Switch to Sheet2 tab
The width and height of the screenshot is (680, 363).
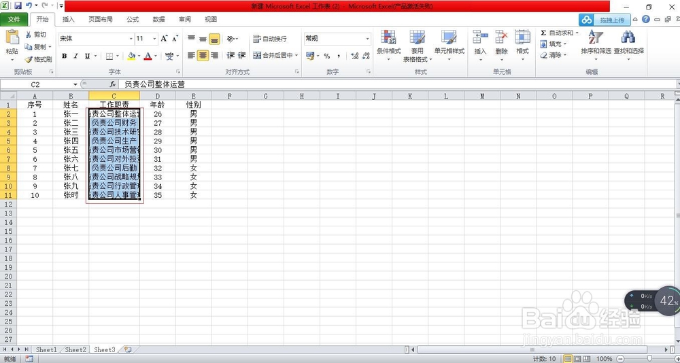pos(75,349)
